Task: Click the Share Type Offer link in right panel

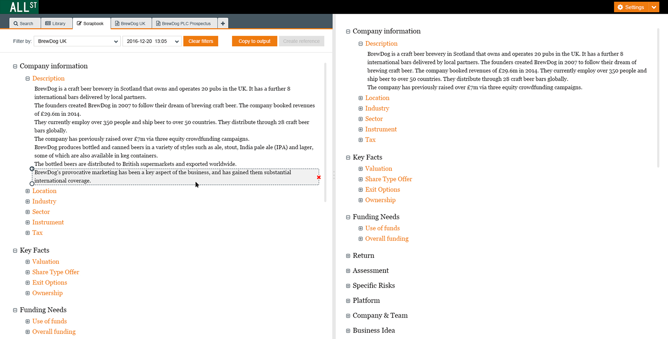Action: tap(389, 179)
